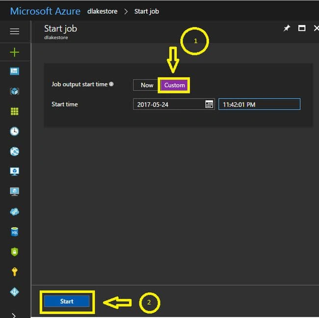Open Resource groups cube icon
319x318 pixels.
click(x=14, y=91)
